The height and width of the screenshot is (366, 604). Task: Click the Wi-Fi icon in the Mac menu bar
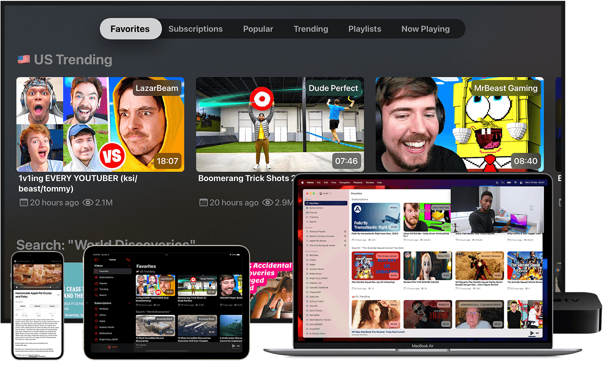(x=515, y=182)
